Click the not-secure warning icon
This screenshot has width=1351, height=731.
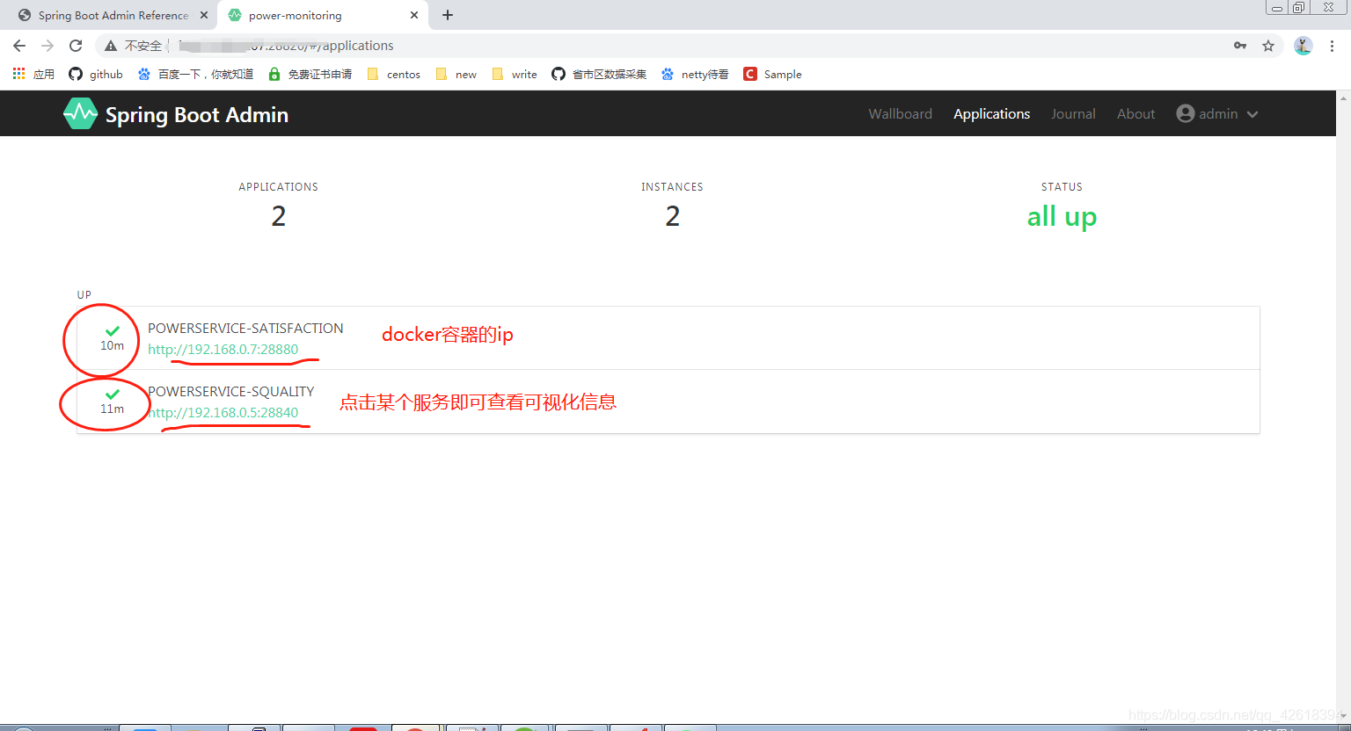(111, 46)
